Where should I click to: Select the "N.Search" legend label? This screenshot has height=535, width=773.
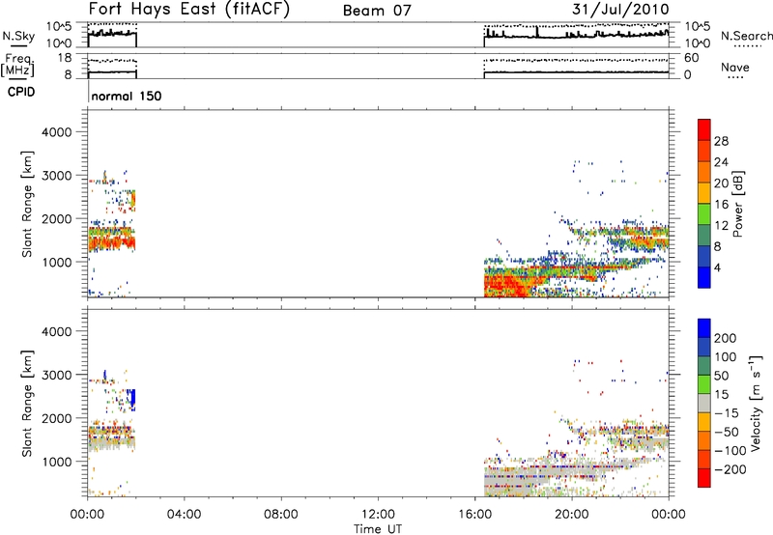coord(746,36)
